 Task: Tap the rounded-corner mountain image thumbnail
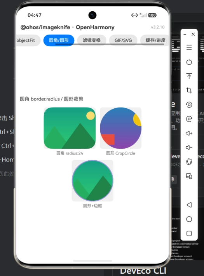point(70,128)
